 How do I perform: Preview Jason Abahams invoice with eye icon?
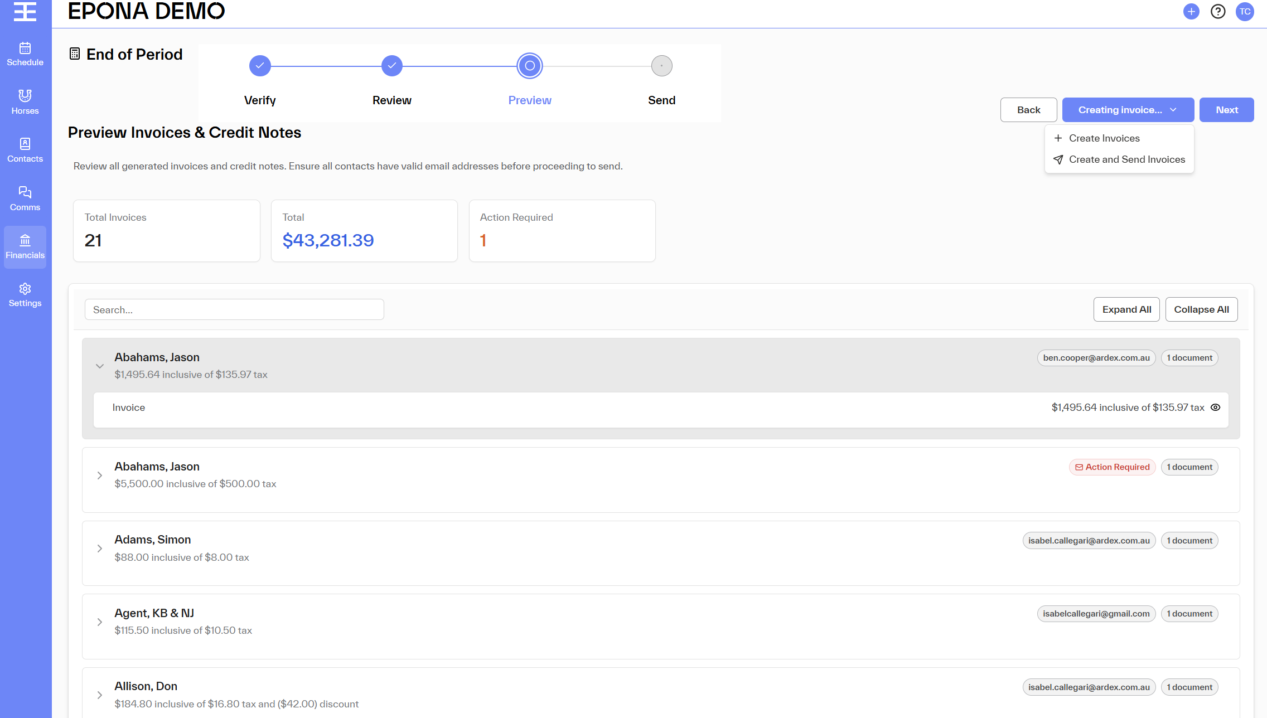point(1216,407)
